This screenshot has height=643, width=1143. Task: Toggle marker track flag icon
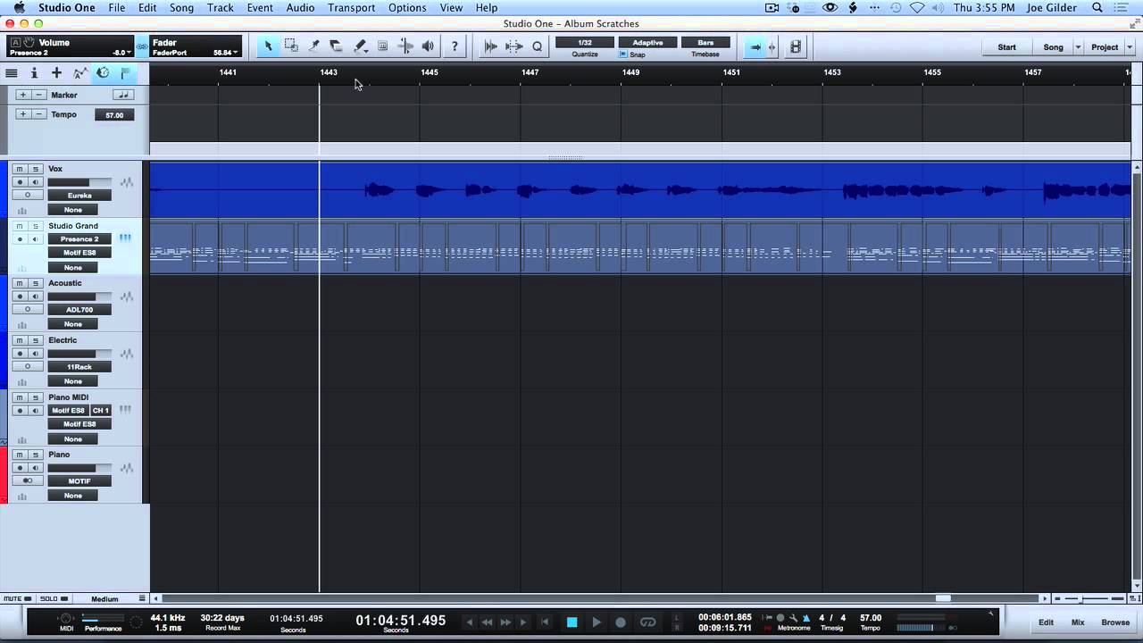click(x=125, y=73)
